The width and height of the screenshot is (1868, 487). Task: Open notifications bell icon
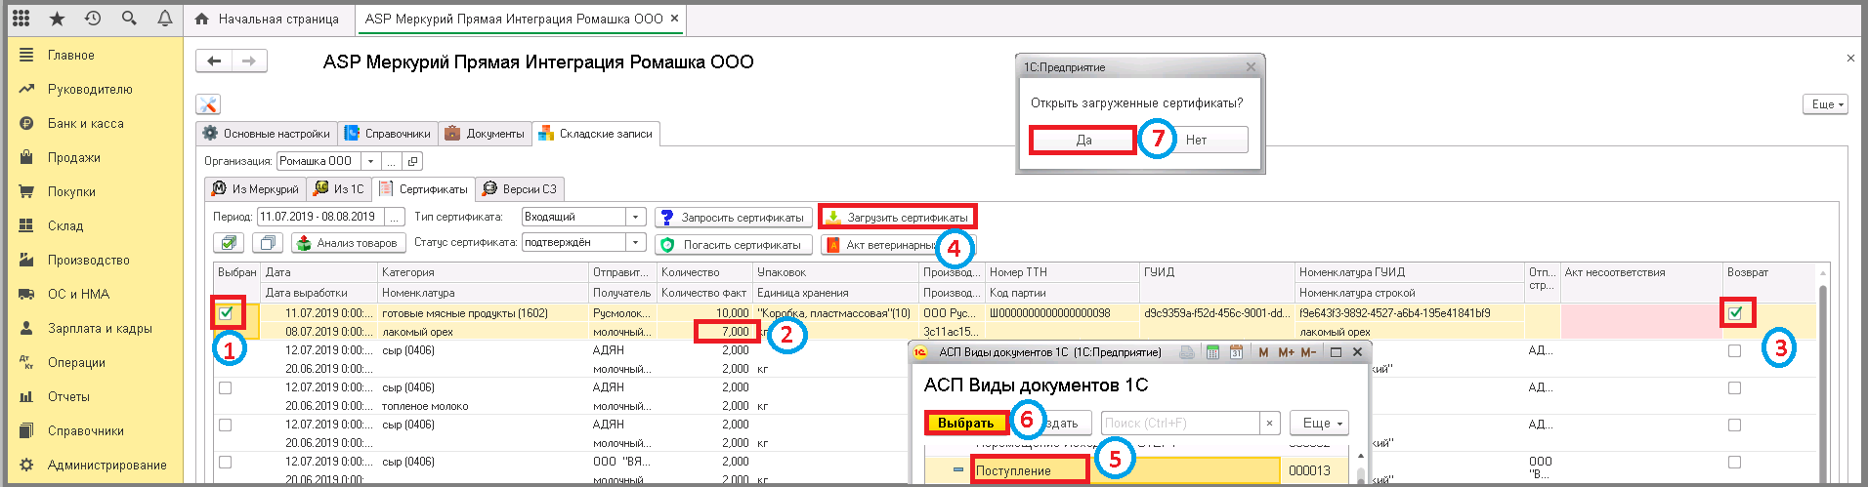tap(165, 19)
